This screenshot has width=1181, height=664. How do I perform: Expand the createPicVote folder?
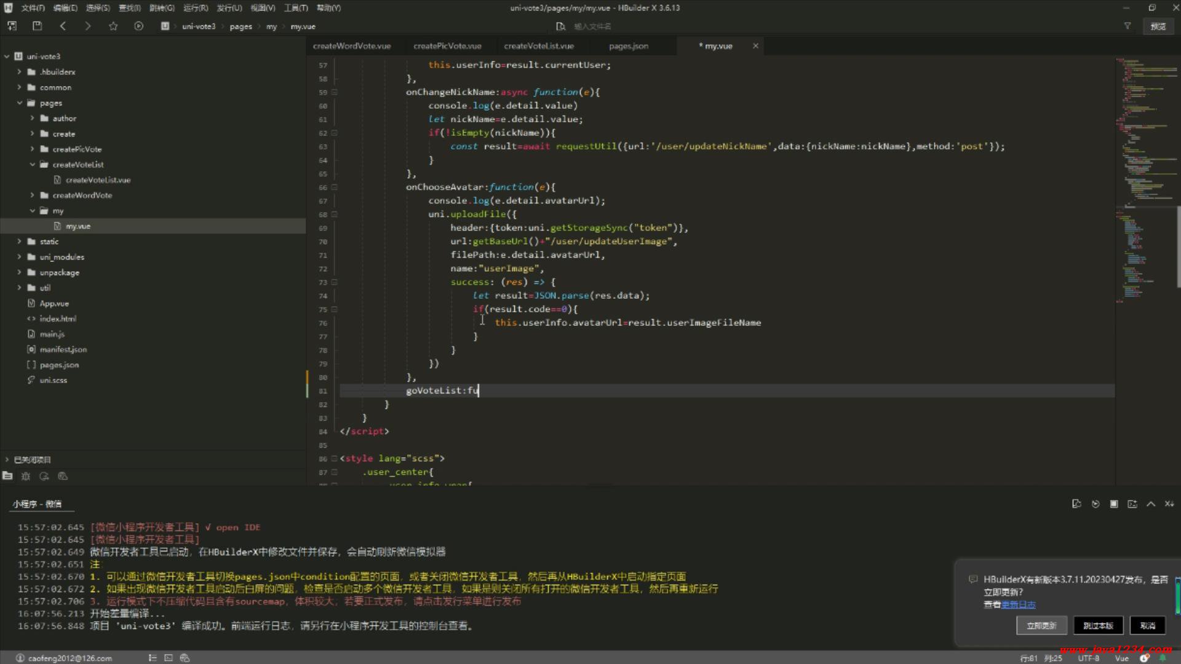(32, 149)
